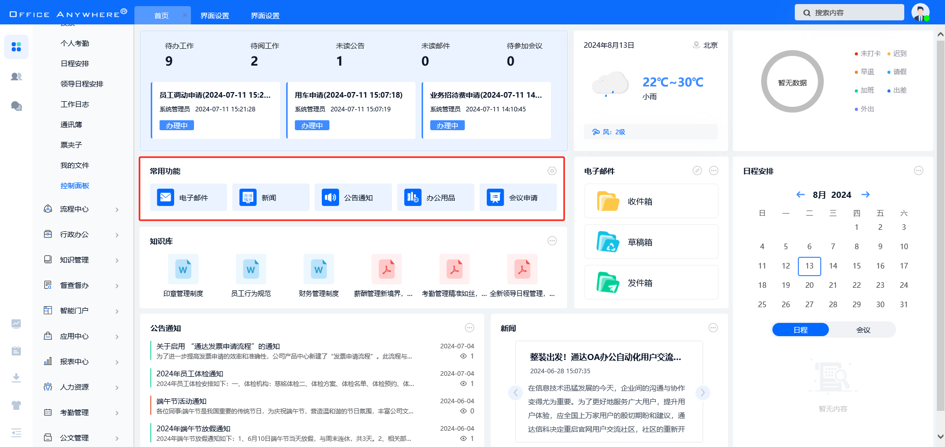Viewport: 945px width, 447px height.
Task: Click the 常用功能 settings gear icon
Action: [552, 171]
